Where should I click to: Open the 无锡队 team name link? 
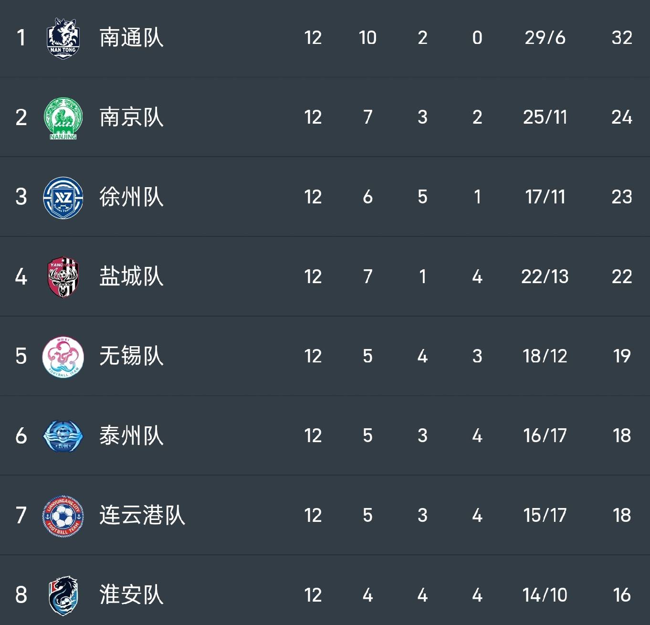coord(131,356)
